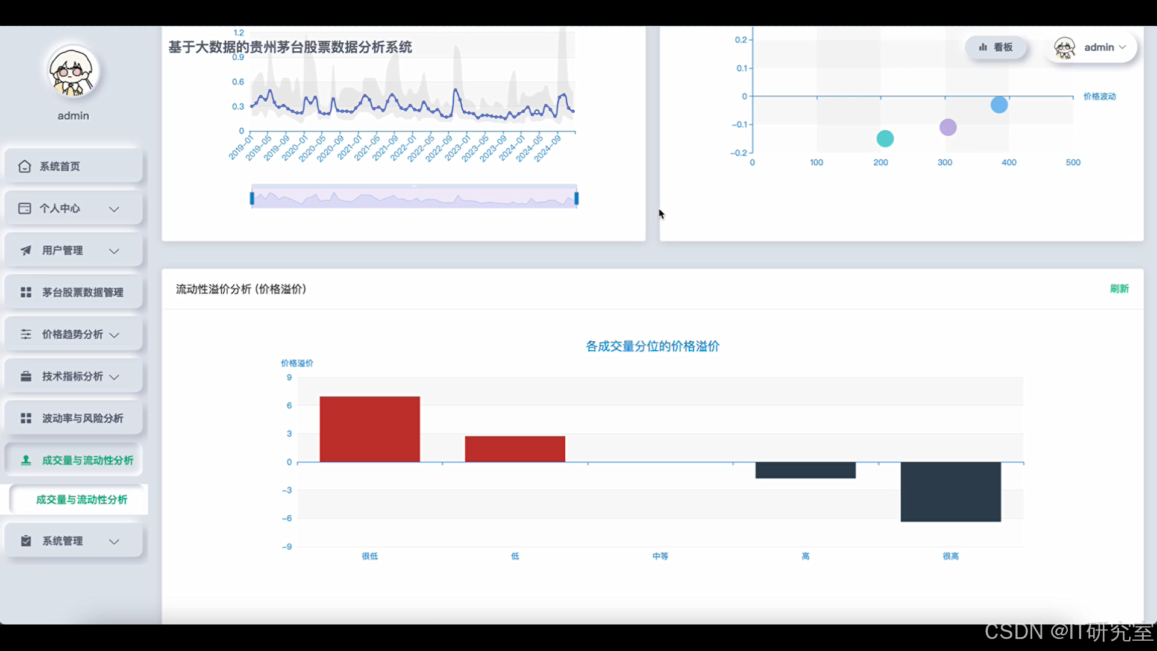Click the 很高 category label
1157x651 pixels.
pos(951,556)
